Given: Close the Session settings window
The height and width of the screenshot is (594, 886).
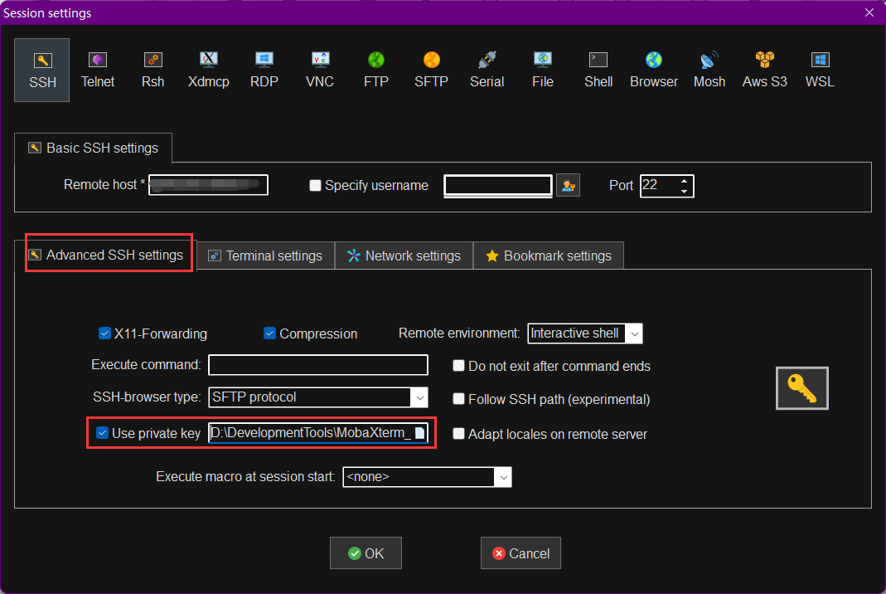Looking at the screenshot, I should click(x=869, y=12).
